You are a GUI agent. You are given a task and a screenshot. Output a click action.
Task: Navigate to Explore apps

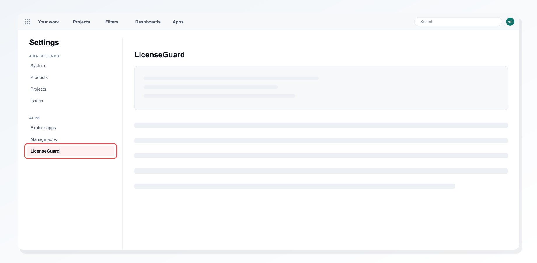click(x=43, y=128)
